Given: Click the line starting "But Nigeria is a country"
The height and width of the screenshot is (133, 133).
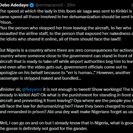Looking at the screenshot, I should 66,50.
